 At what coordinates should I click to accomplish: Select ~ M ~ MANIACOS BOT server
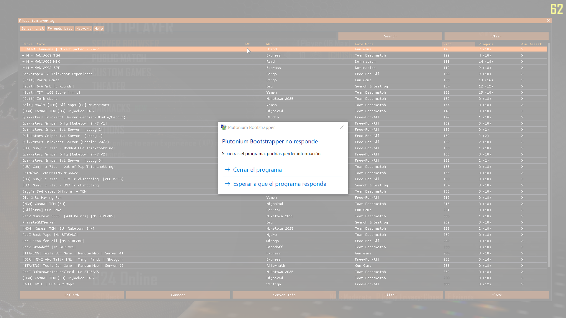[x=283, y=68]
